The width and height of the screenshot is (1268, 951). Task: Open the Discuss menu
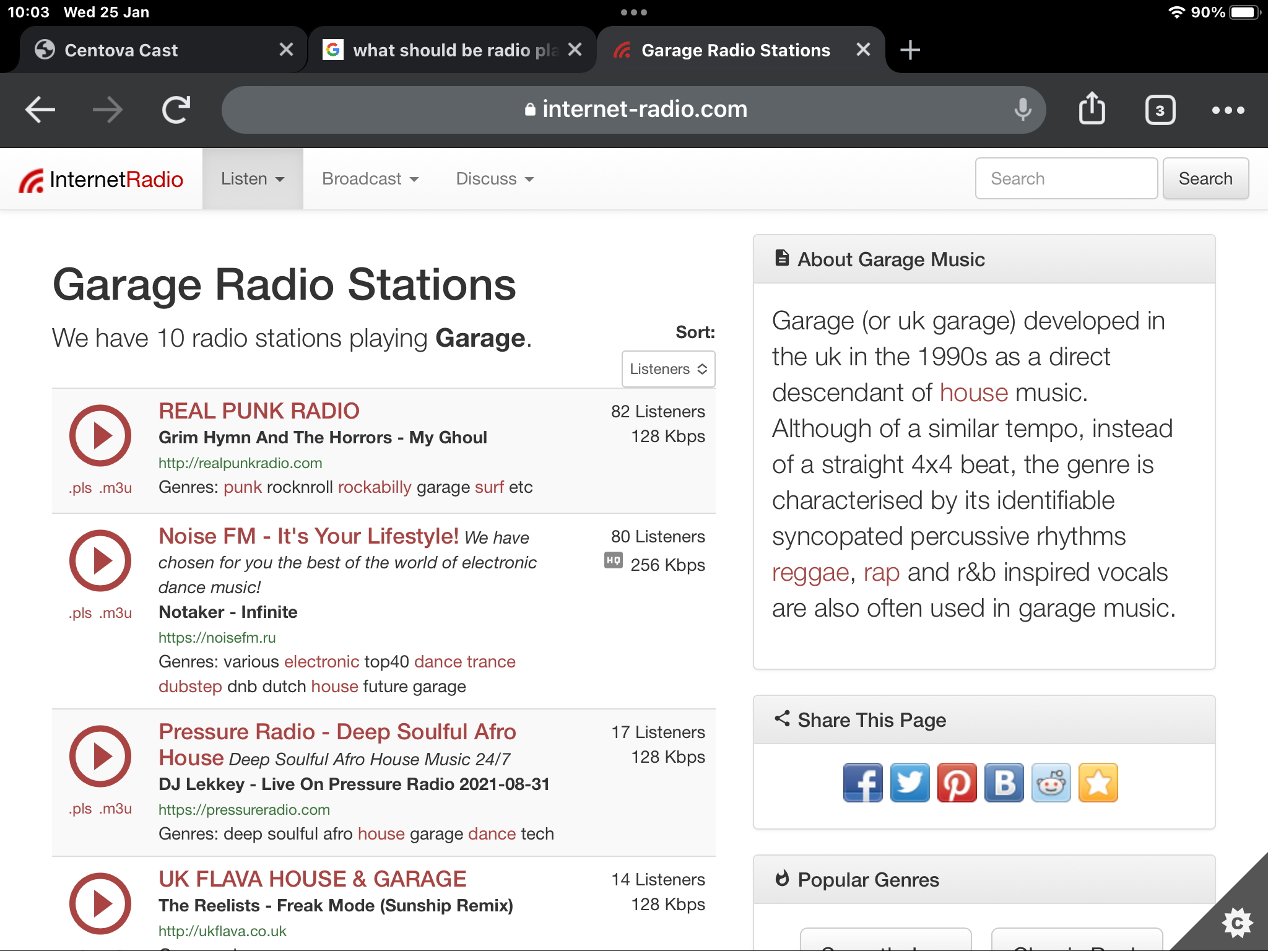495,179
